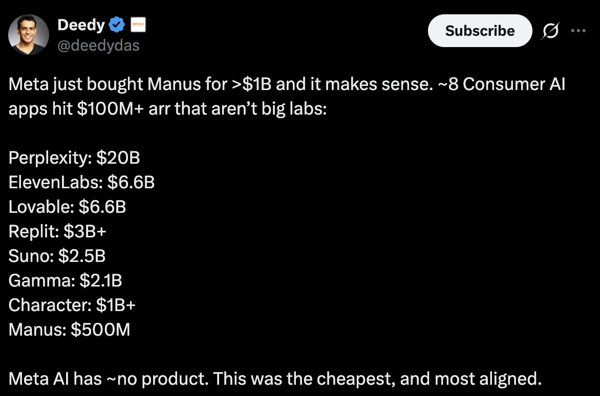This screenshot has height=396, width=600.
Task: Click the "Character: $1B+" line
Action: pyautogui.click(x=72, y=305)
